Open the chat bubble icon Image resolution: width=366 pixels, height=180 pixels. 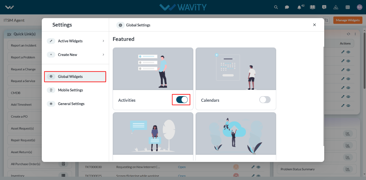[287, 7]
